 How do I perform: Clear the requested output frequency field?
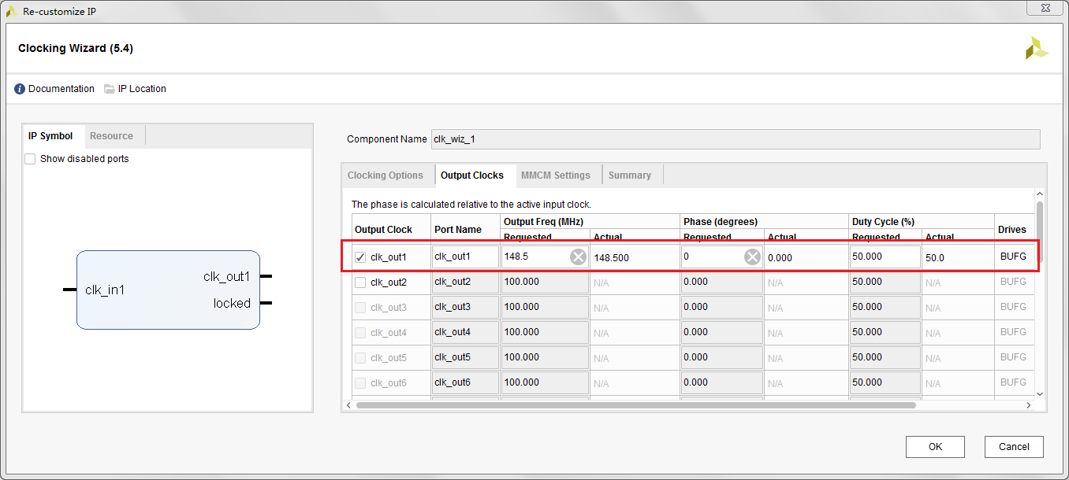pyautogui.click(x=579, y=257)
